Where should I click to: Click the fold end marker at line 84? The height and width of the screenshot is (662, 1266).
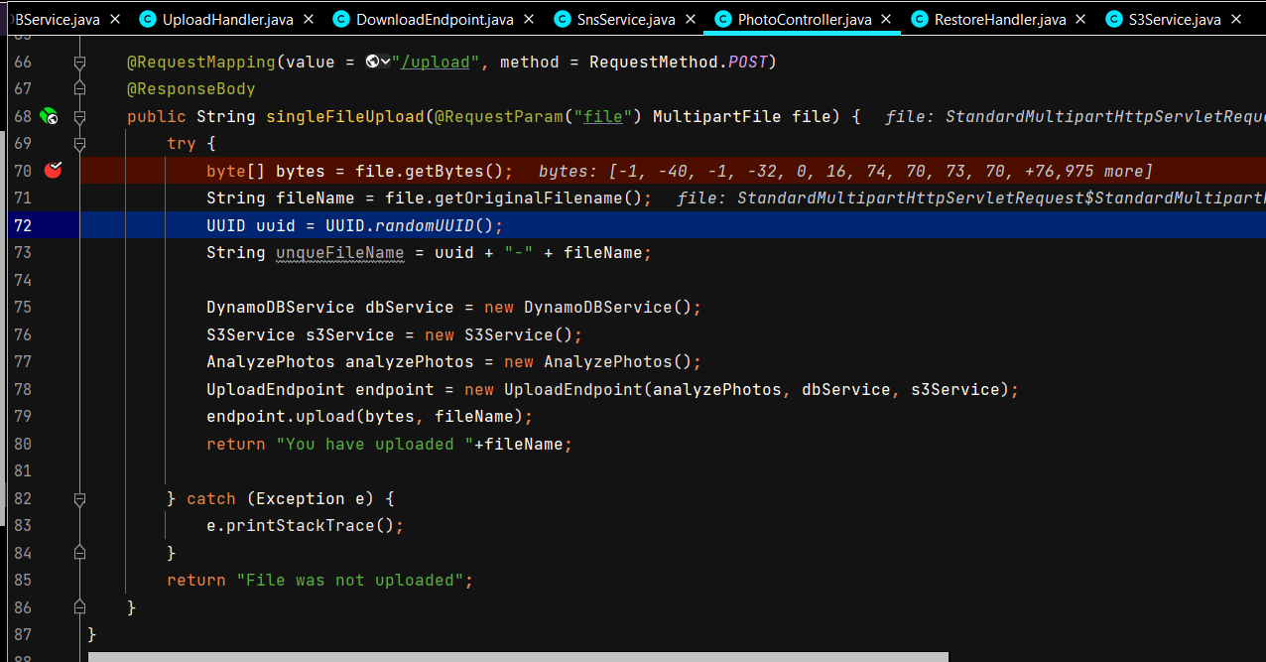pyautogui.click(x=80, y=553)
